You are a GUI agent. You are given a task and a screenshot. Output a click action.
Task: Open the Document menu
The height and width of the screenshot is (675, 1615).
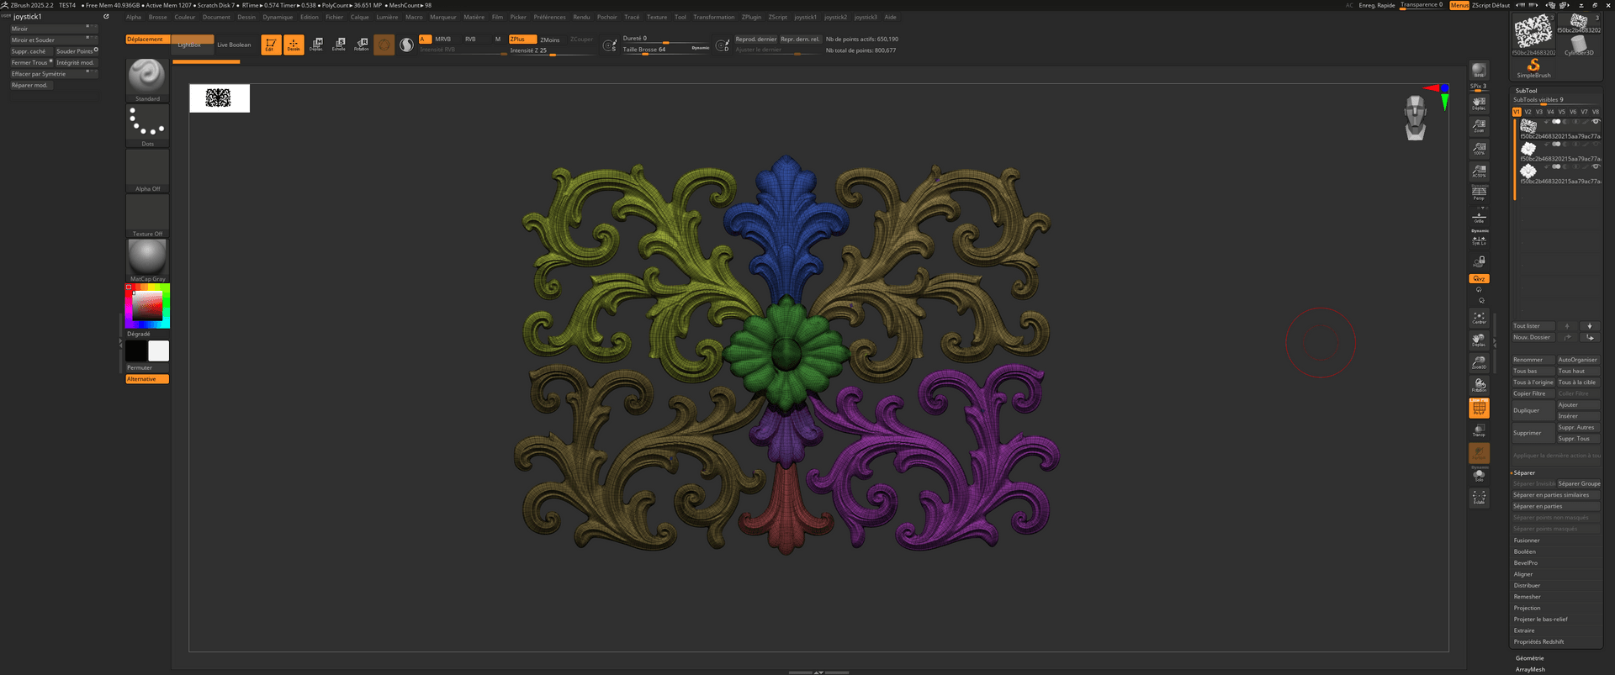[216, 17]
